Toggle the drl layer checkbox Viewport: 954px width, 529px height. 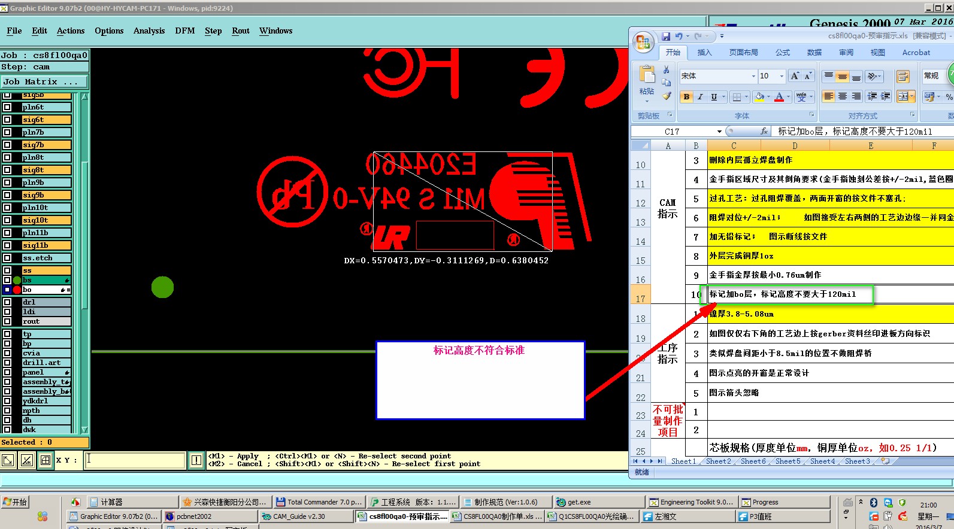pos(7,302)
